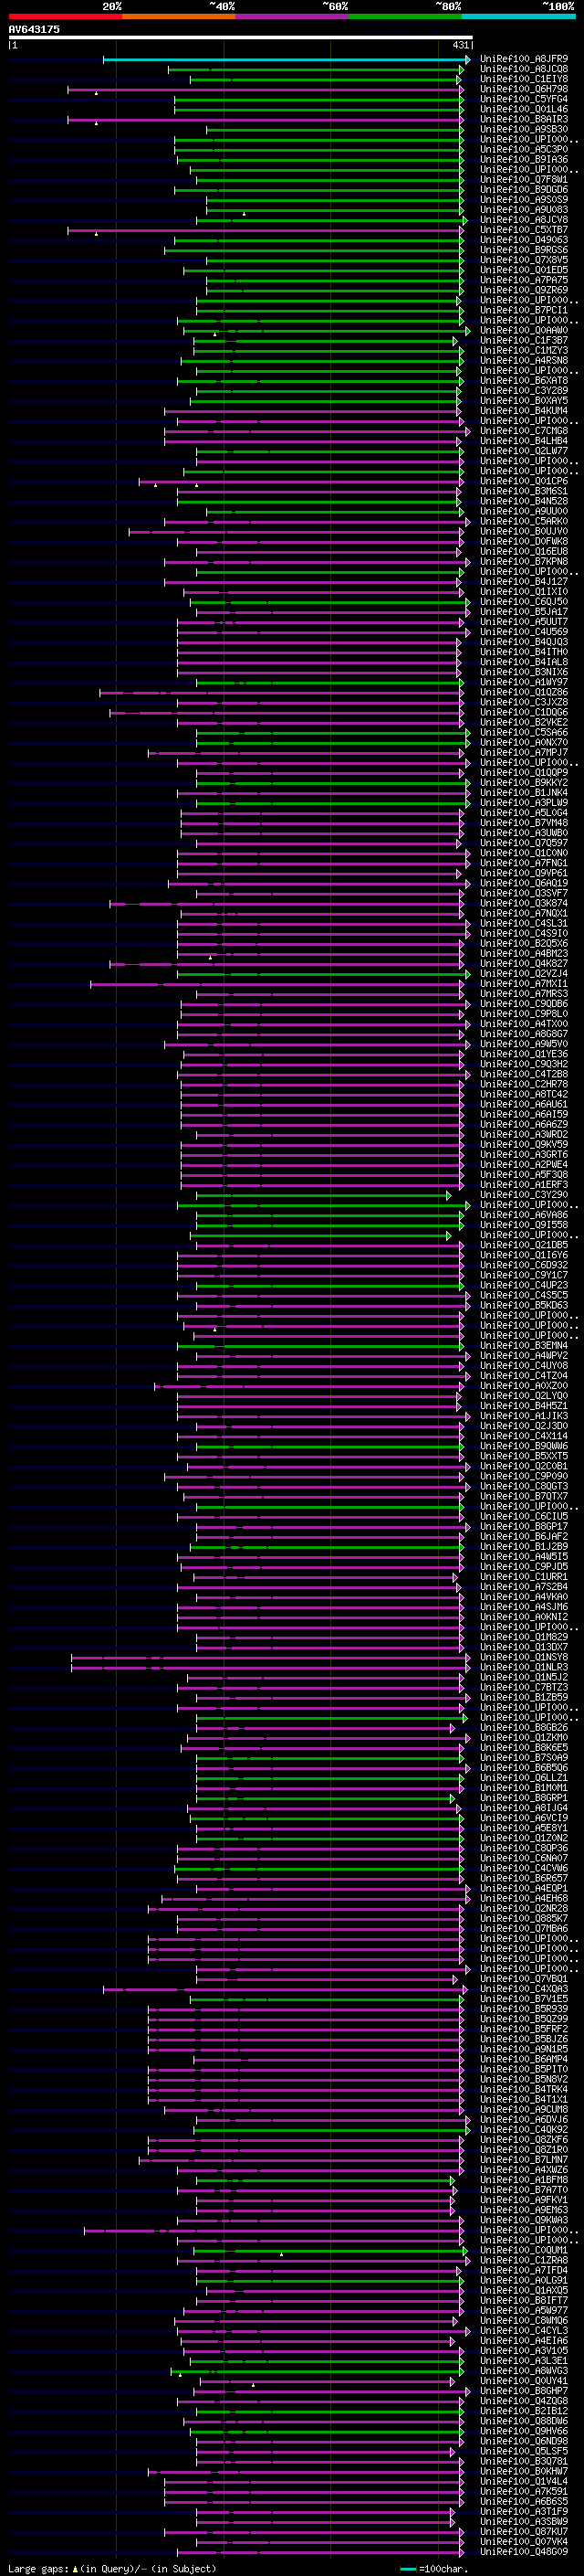Viewport: 584px width, 2576px height.
Task: Select the query name AV643175
Action: click(x=34, y=29)
